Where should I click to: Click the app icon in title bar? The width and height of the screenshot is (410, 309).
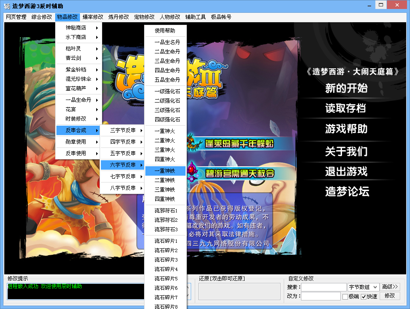[6, 5]
